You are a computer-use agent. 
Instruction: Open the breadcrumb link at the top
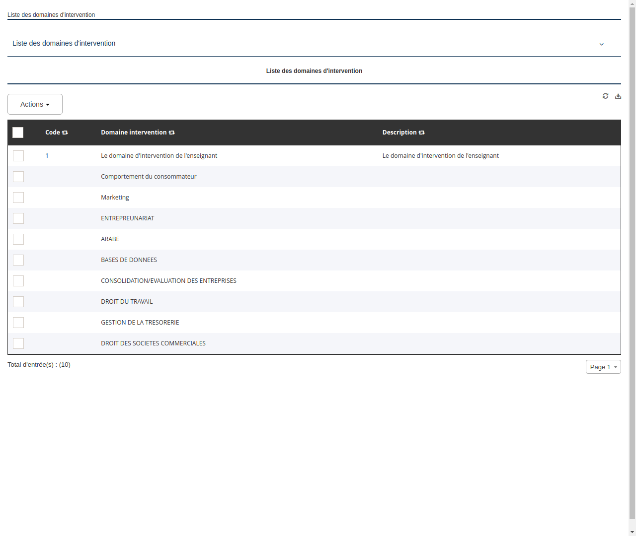[51, 14]
